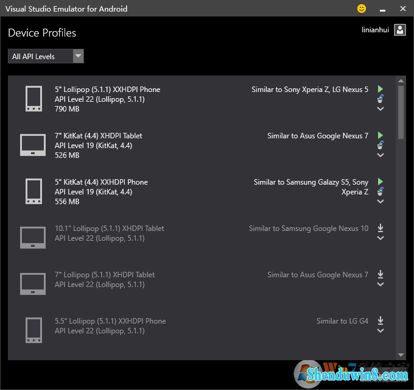Screen dimensions: 414x390
Task: Expand details for 7" Lollipop XHDPI Tablet
Action: click(x=380, y=285)
